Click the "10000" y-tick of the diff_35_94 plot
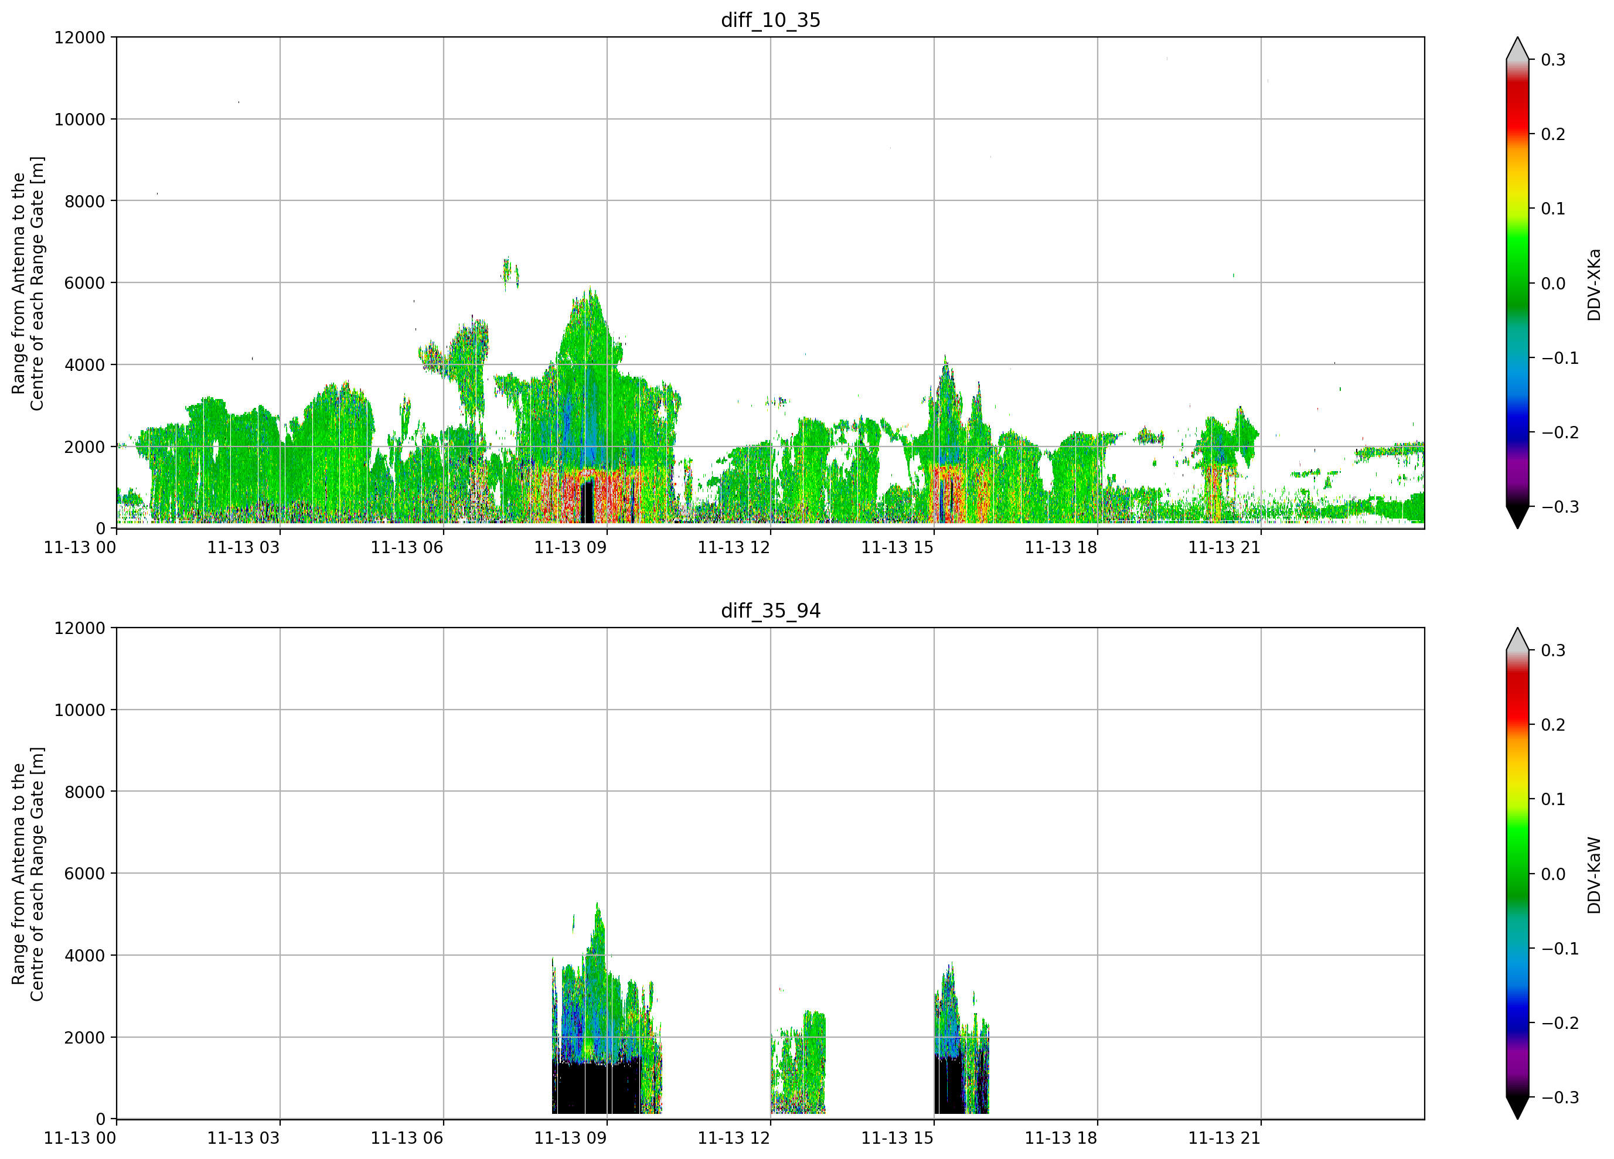This screenshot has height=1159, width=1614. tap(80, 710)
